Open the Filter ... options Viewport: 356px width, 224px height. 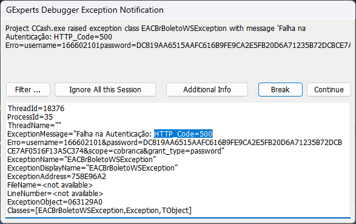28,89
